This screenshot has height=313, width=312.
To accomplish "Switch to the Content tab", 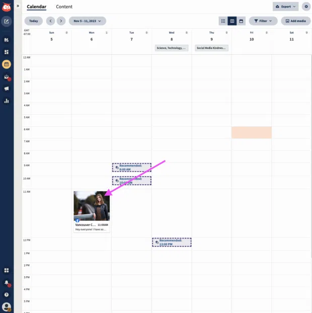I will [64, 7].
